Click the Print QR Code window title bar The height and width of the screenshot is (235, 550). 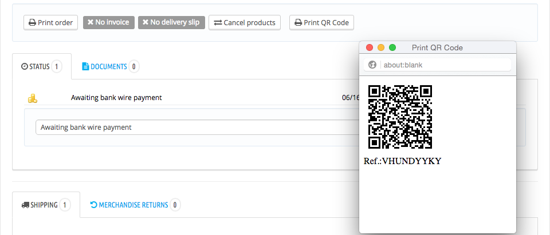(x=453, y=47)
